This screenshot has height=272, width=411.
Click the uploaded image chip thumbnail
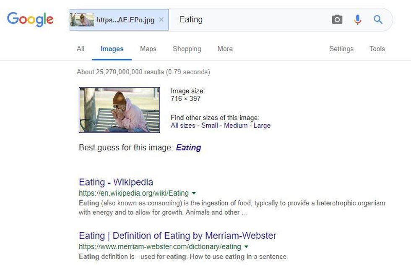[82, 20]
